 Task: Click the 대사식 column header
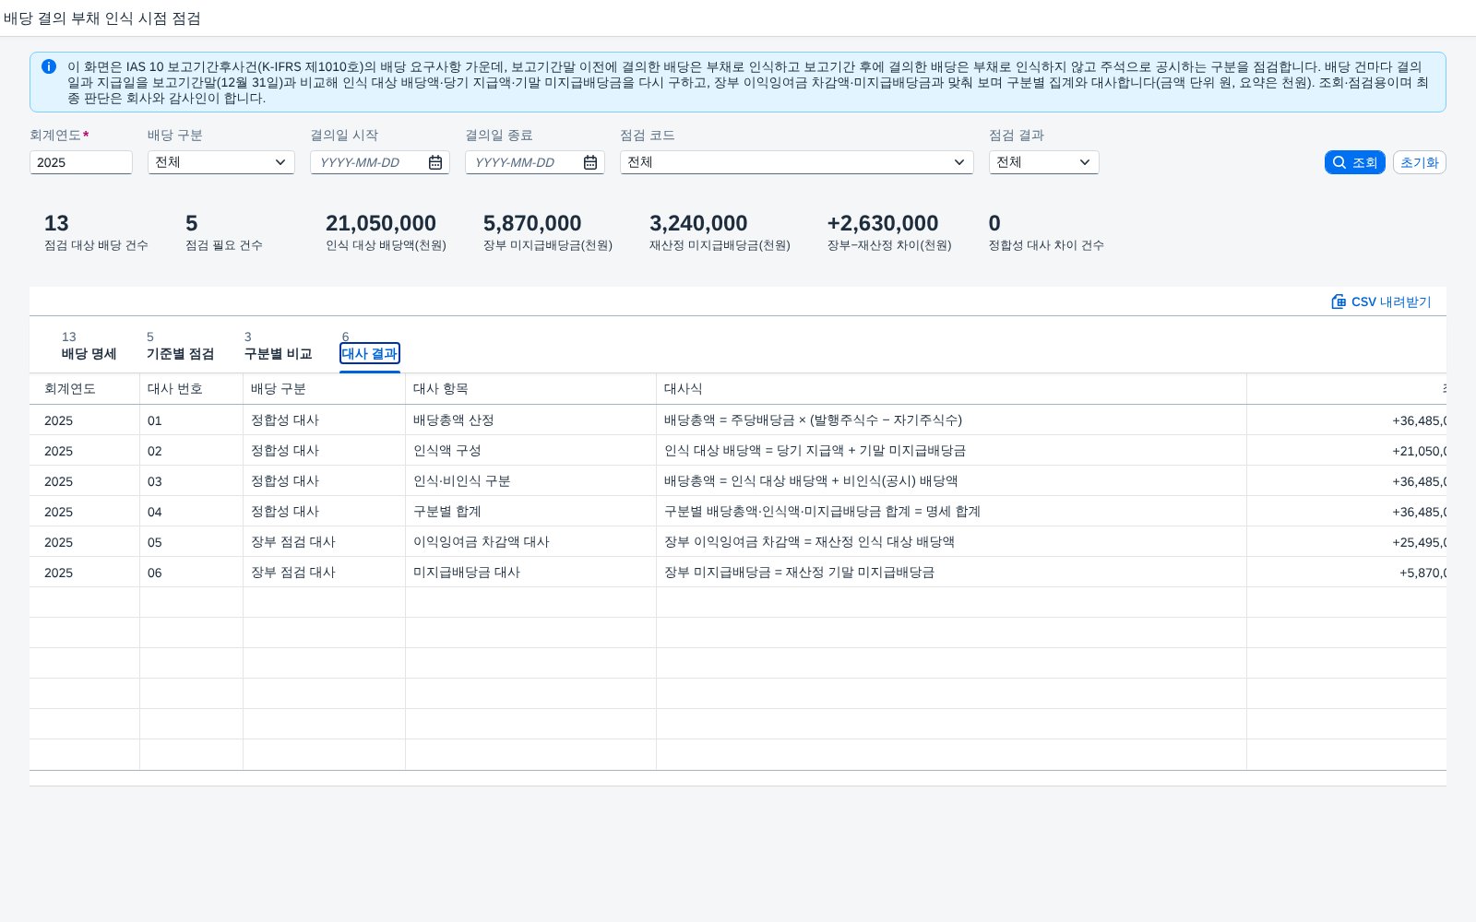pyautogui.click(x=951, y=389)
